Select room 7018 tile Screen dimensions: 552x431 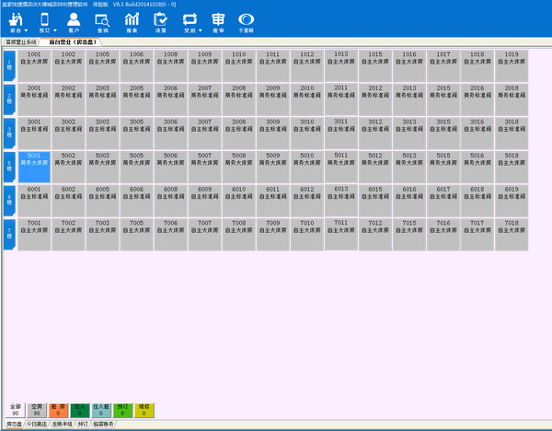click(x=512, y=235)
